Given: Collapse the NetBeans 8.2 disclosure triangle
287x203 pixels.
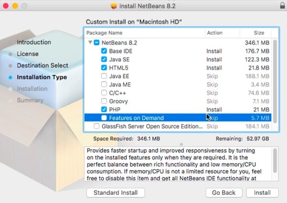Looking at the screenshot, I should (90, 42).
